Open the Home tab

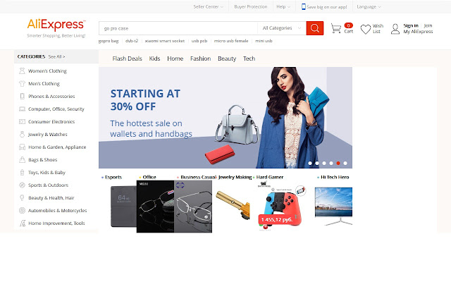175,59
